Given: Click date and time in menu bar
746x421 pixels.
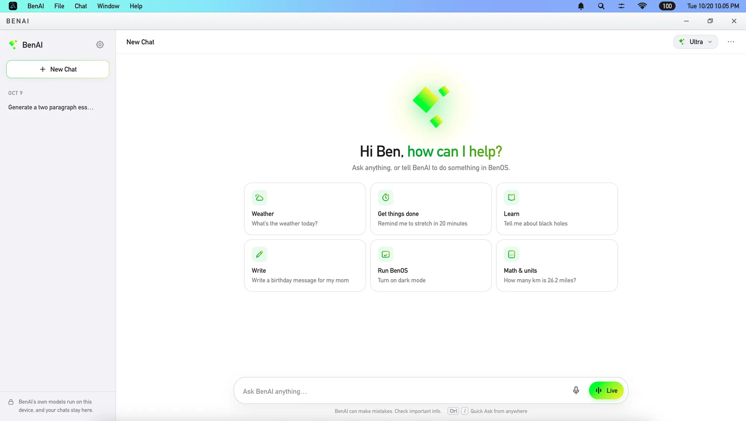Looking at the screenshot, I should (713, 6).
